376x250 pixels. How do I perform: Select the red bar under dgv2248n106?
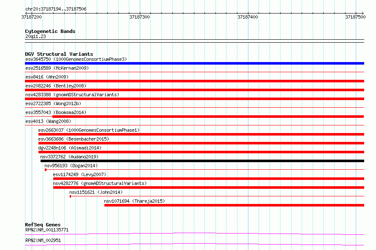[201, 152]
